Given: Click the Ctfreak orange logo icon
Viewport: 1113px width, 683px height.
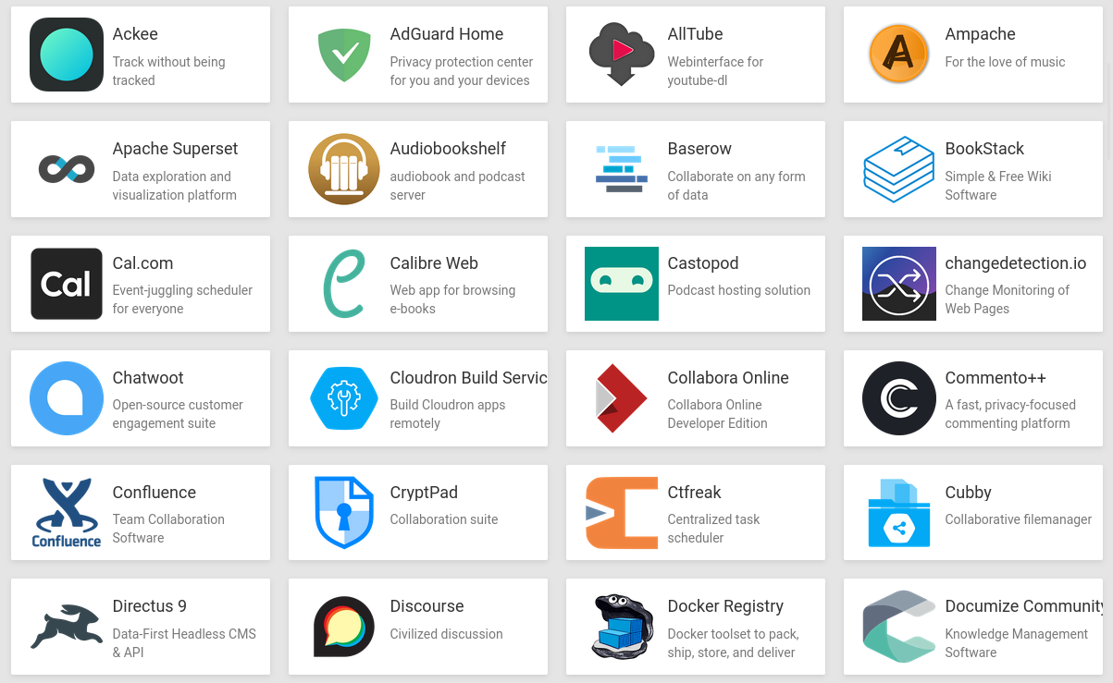Looking at the screenshot, I should 622,513.
